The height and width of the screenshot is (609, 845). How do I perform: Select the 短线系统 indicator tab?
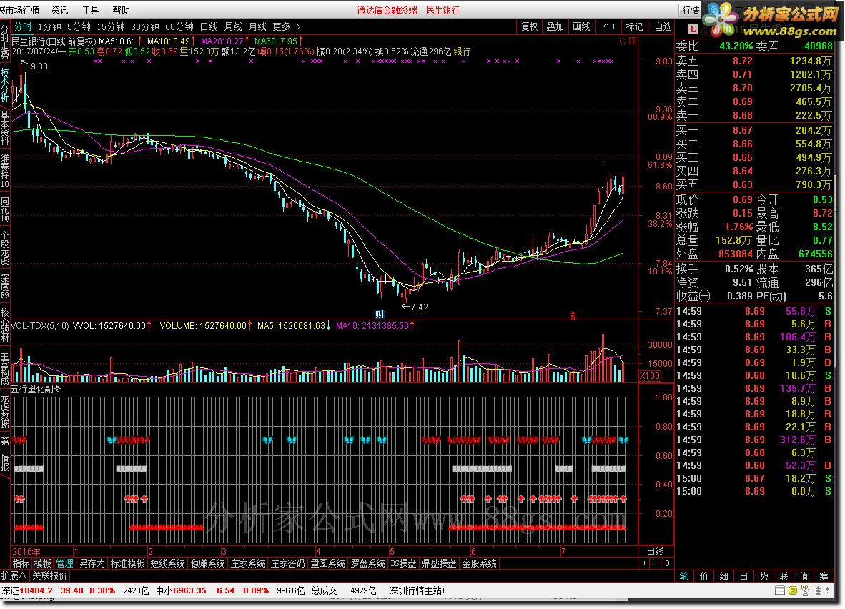coord(167,563)
